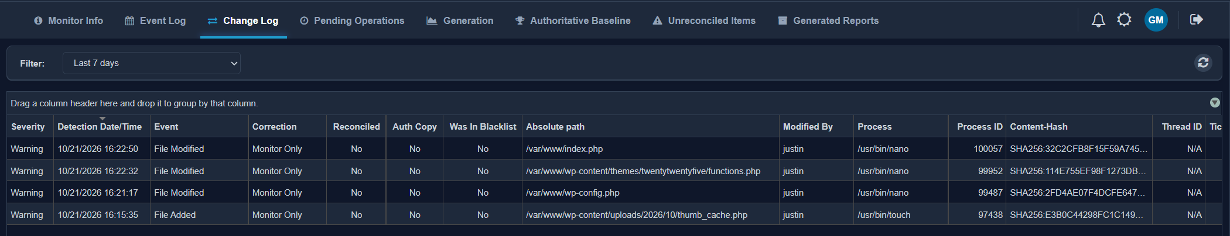Click the 10/21/2026 16:22:32 timestamp
Image resolution: width=1230 pixels, height=236 pixels.
(x=98, y=171)
